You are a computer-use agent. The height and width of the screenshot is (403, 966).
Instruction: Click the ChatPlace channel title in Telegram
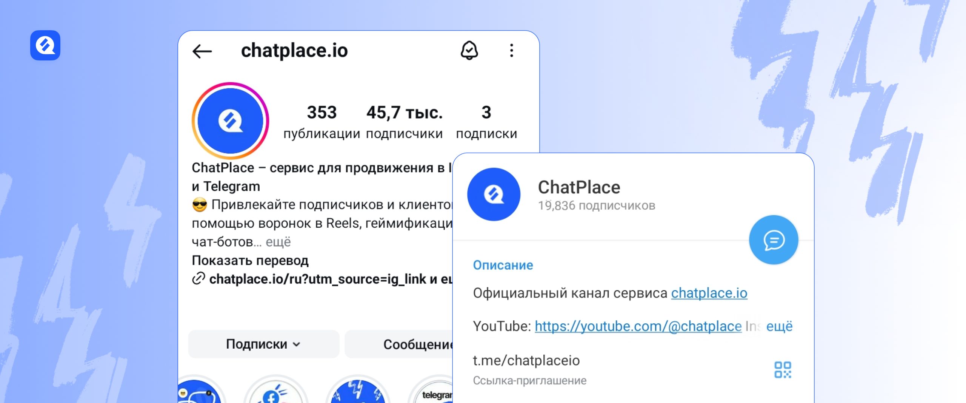(579, 187)
